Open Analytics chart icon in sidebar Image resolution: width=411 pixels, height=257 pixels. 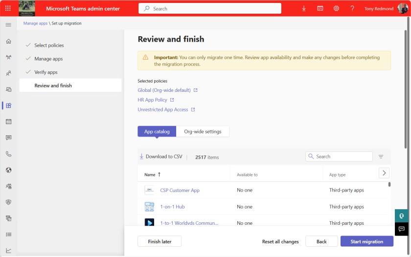[x=8, y=251]
